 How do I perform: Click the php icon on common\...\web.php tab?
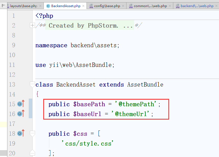(131, 6)
